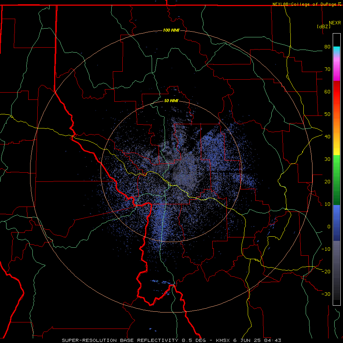The width and height of the screenshot is (343, 343).
Task: Click the -20 dBZ scale value
Action: click(x=326, y=271)
